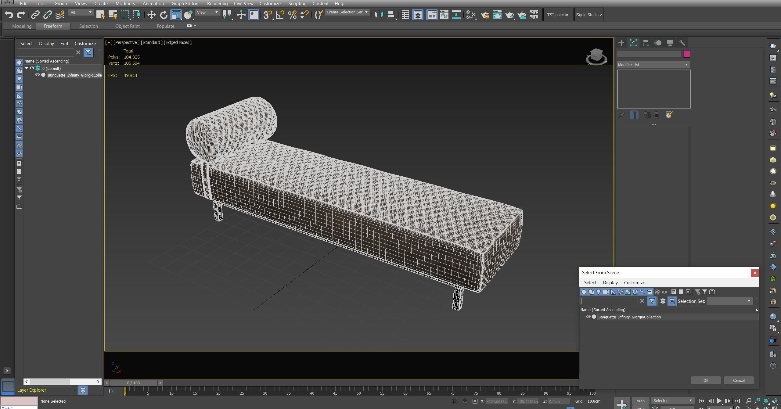
Task: Click the Bind to Space Warp icon
Action: [60, 15]
